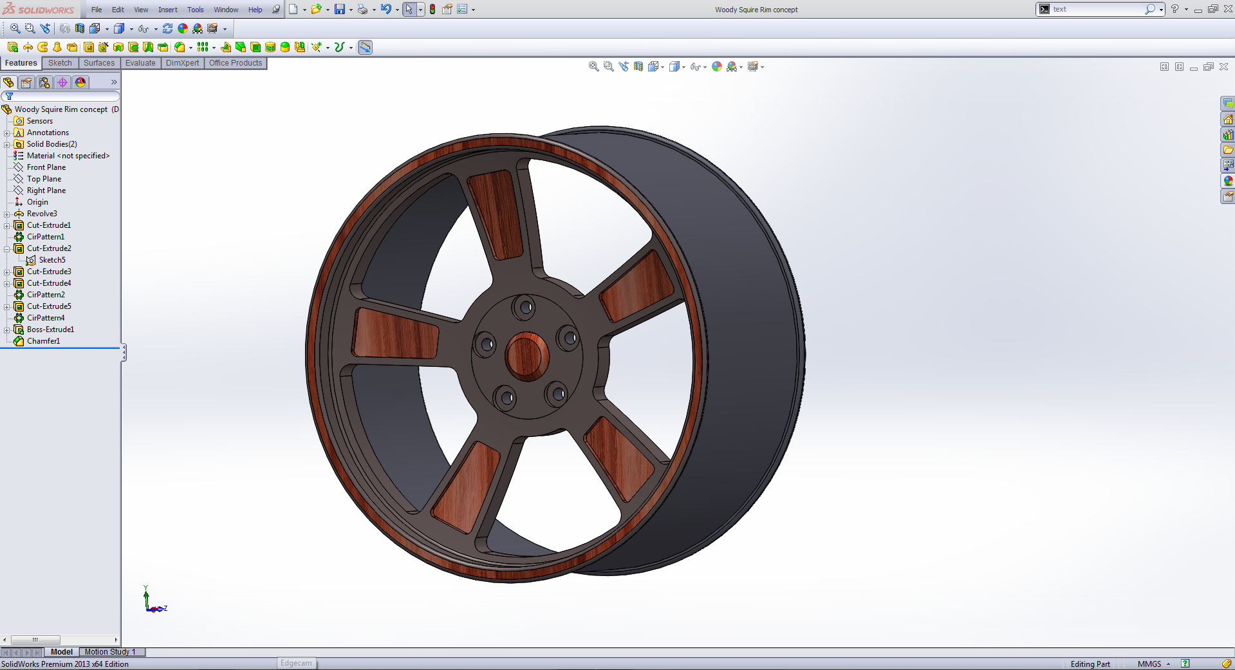Click the Save icon
1235x670 pixels.
coord(340,9)
